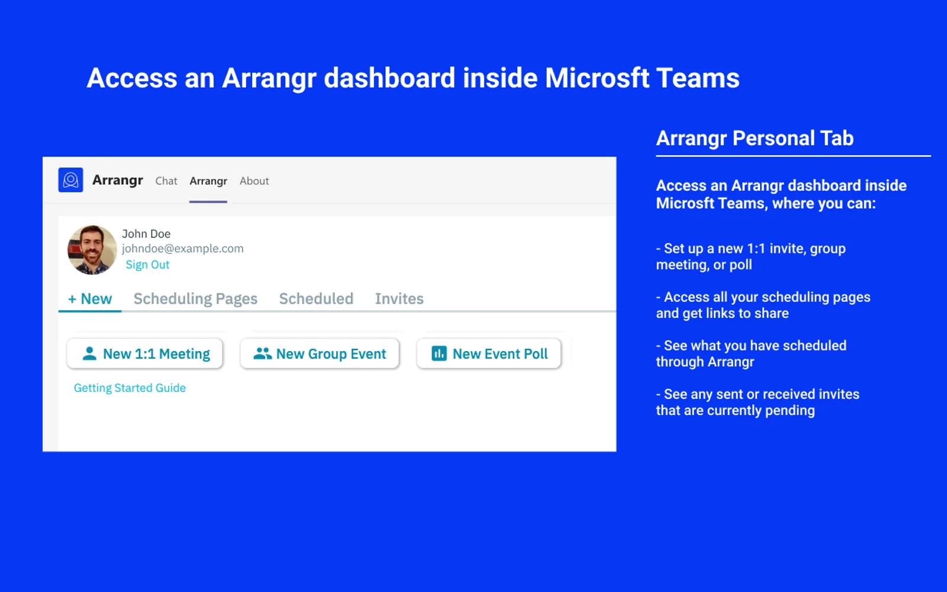Click the Sign Out link
The image size is (947, 592).
click(147, 265)
